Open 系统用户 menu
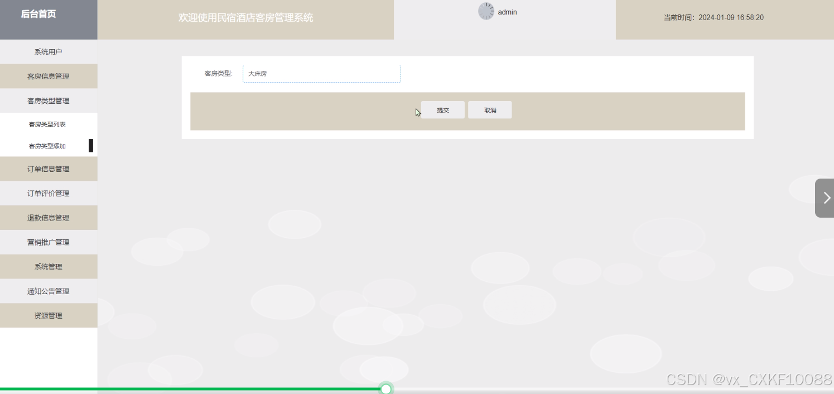 pos(49,52)
